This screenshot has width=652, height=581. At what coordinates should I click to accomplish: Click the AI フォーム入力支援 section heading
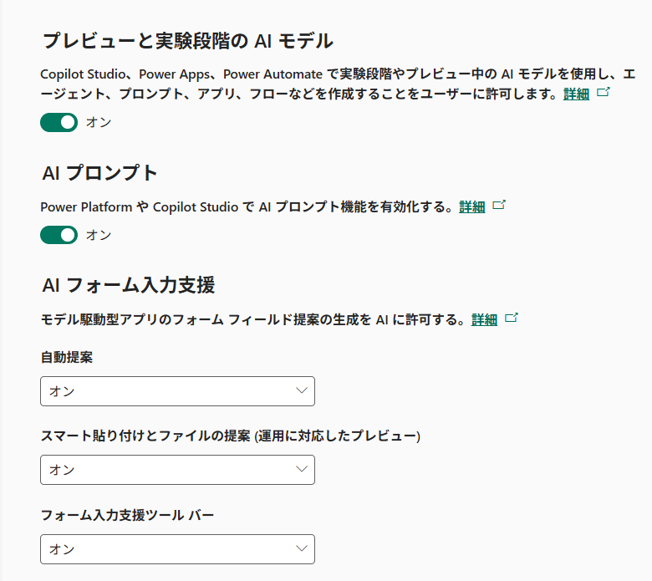[x=128, y=285]
